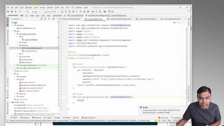Collapse the layout folder
Image resolution: width=224 pixels, height=126 pixels.
click(x=15, y=79)
